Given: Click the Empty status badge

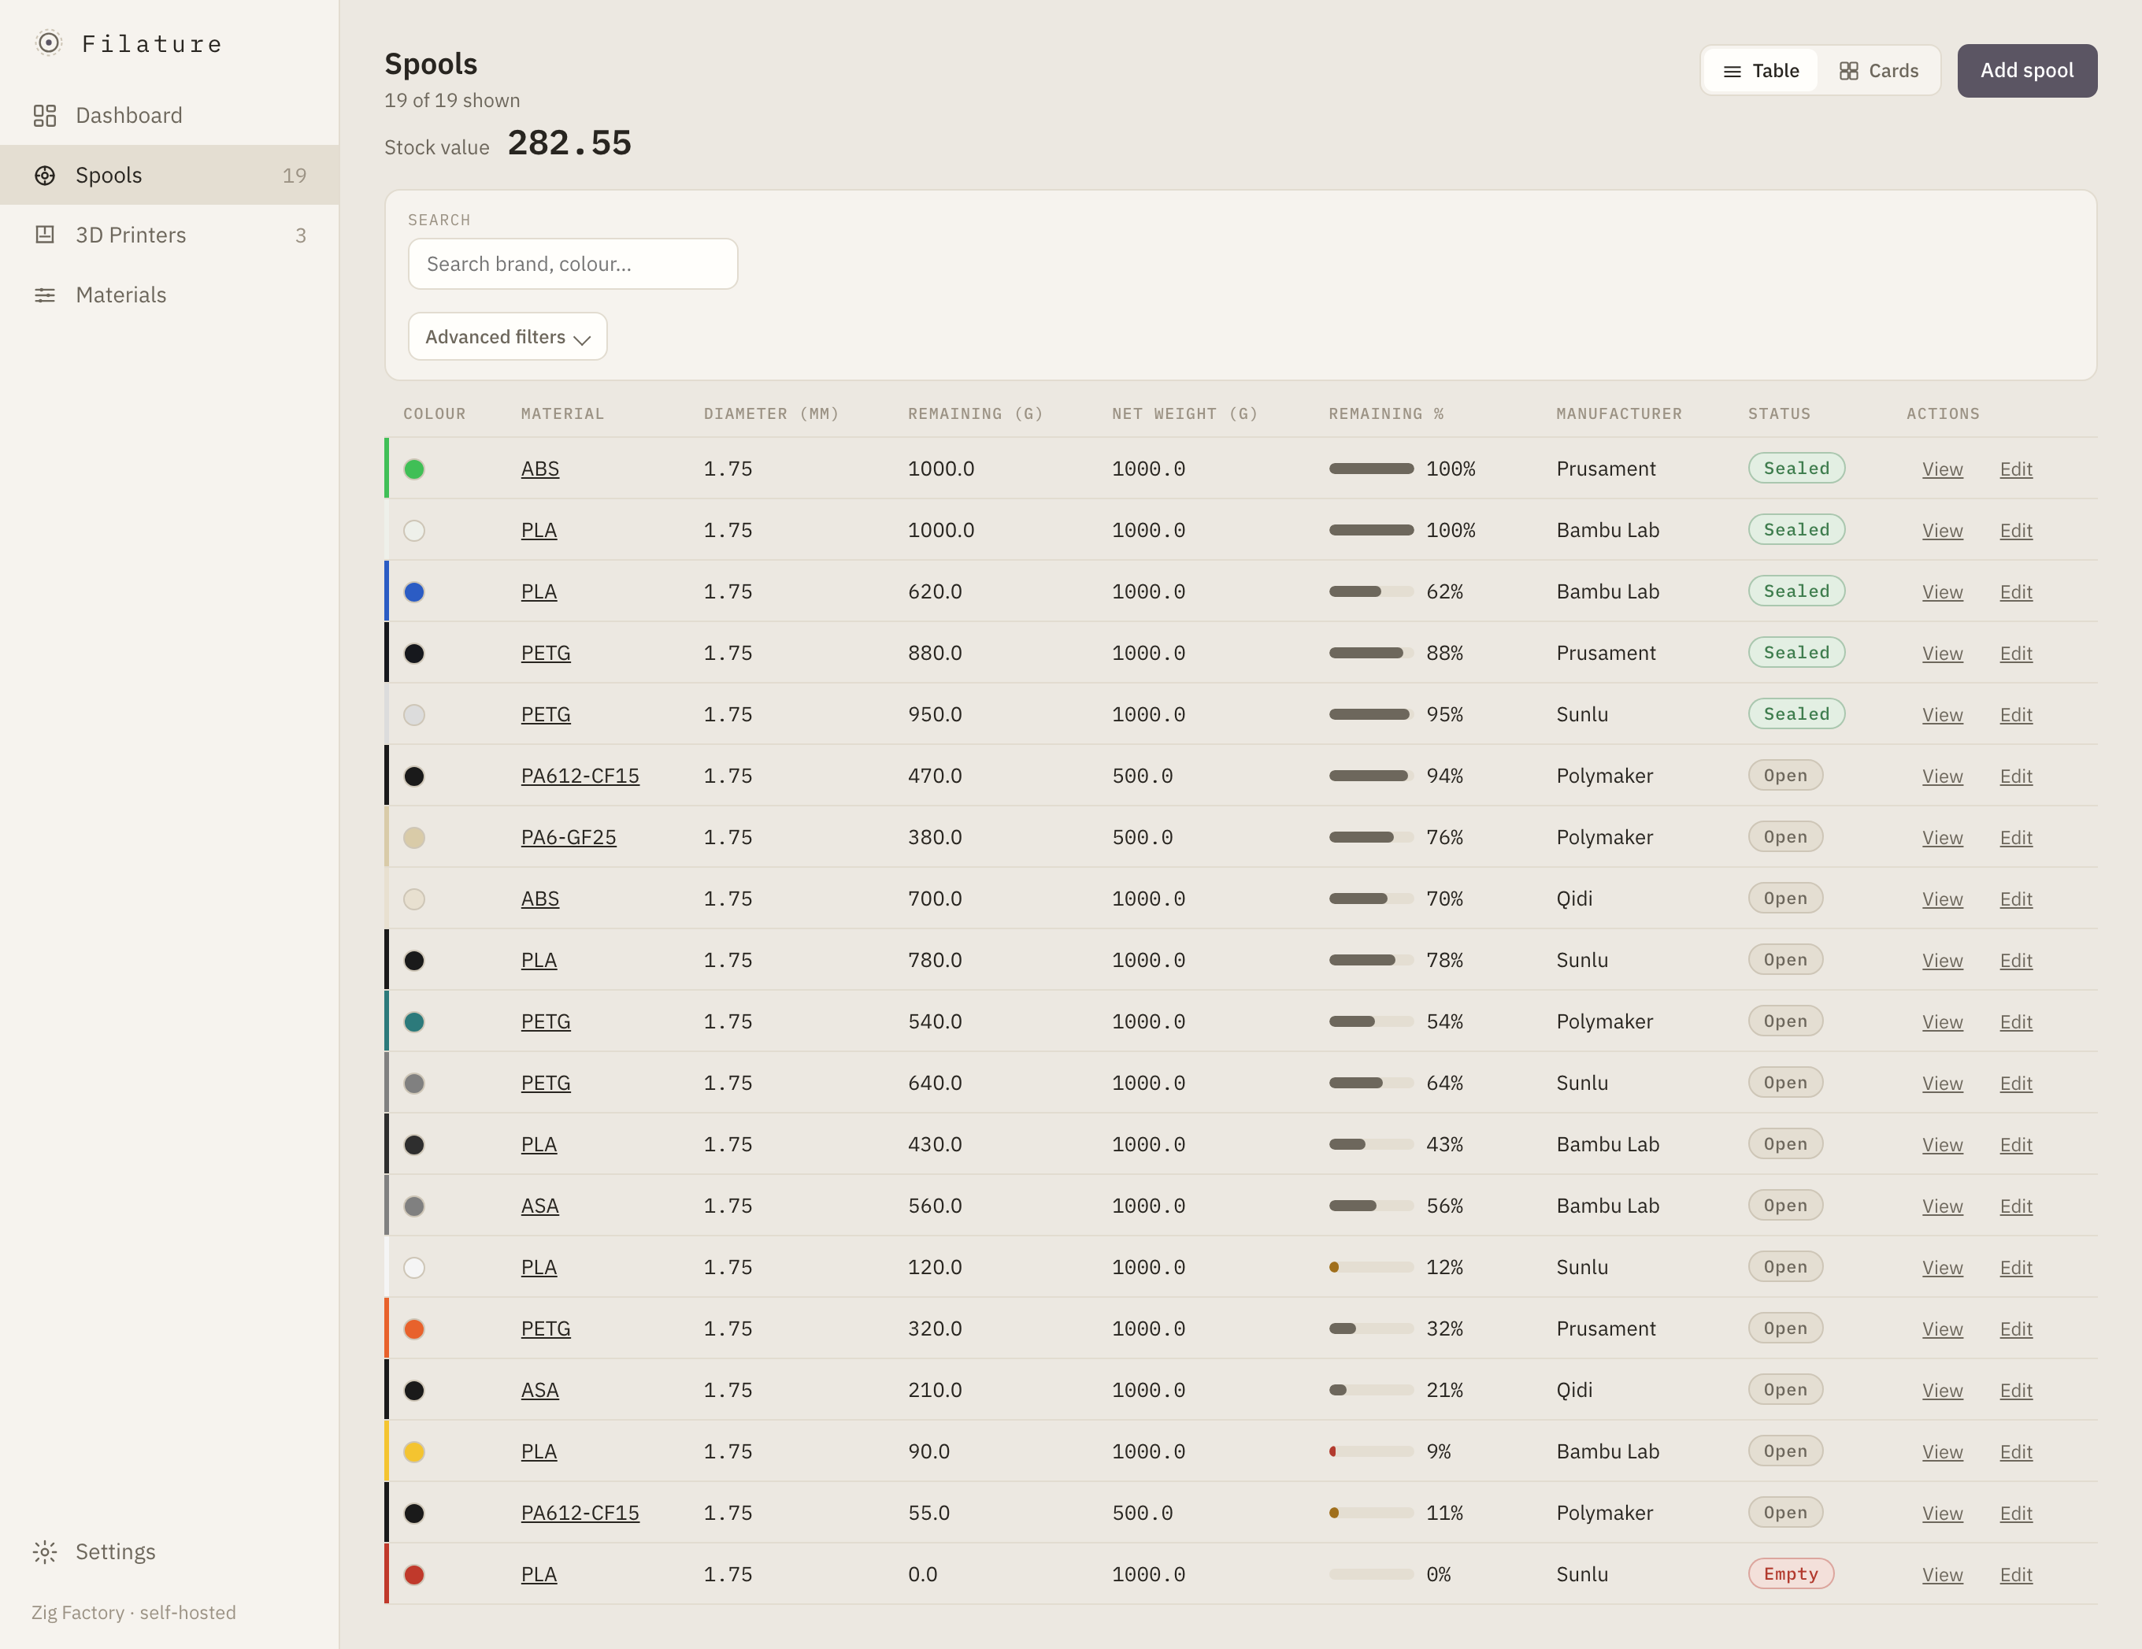Looking at the screenshot, I should click(1790, 1573).
